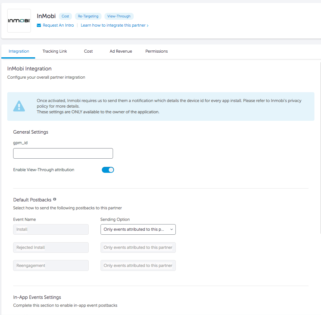
Task: Click the Reengagement event name field
Action: coord(51,266)
